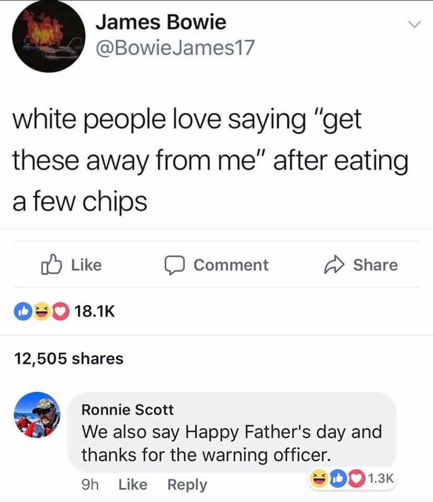Click the heart reaction beside 18.1K
The height and width of the screenshot is (502, 433).
pyautogui.click(x=61, y=311)
